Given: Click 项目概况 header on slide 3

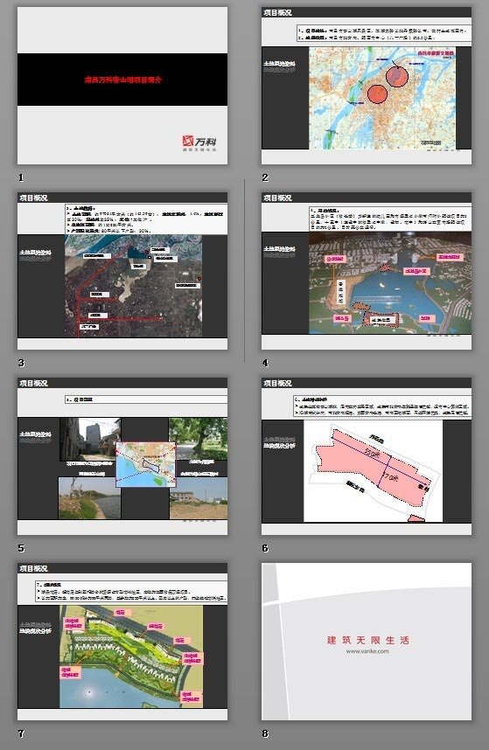Looking at the screenshot, I should coord(33,198).
